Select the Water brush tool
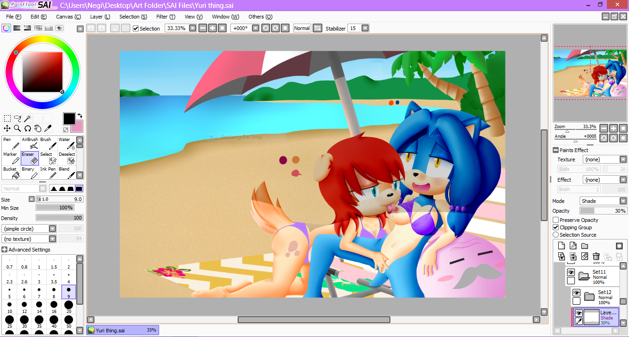Screen dimensions: 629x337 coord(67,143)
